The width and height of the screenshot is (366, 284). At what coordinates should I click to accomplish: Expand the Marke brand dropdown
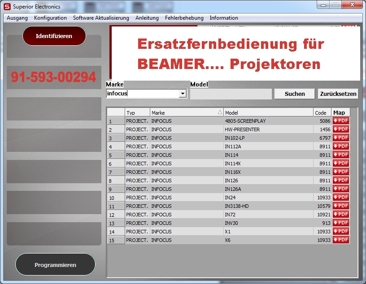[182, 94]
